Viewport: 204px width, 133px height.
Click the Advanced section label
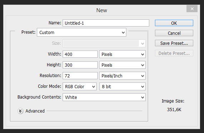point(35,111)
